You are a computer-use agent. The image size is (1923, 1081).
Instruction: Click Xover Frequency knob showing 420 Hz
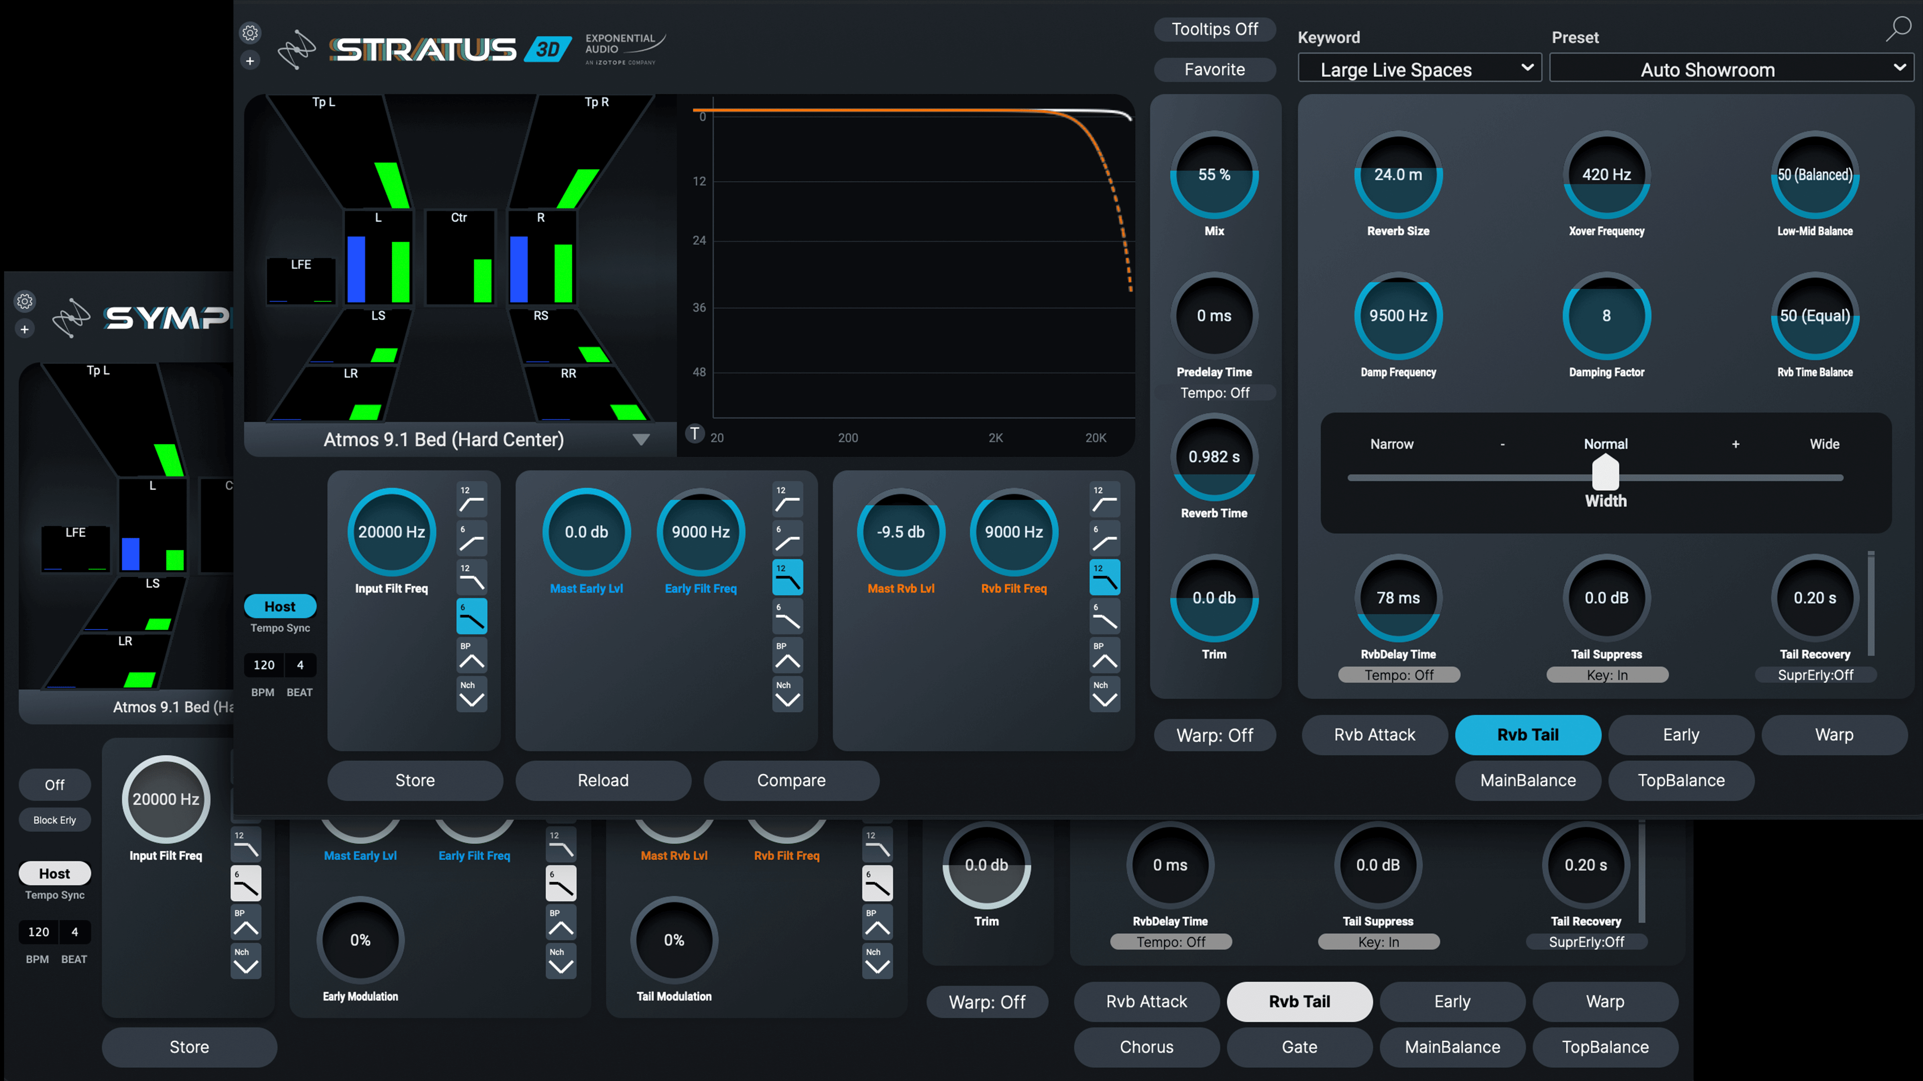tap(1607, 175)
